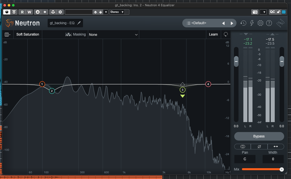Viewport: 291px width, 179px height.
Task: Adjust the input gain slider handle
Action: point(236,61)
